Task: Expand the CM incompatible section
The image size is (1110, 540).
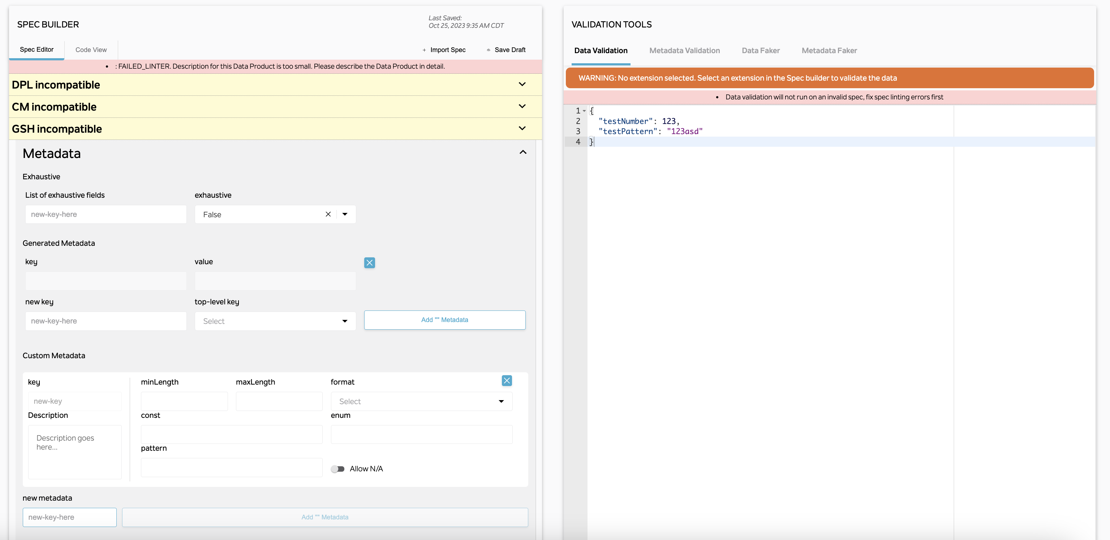Action: pos(522,107)
